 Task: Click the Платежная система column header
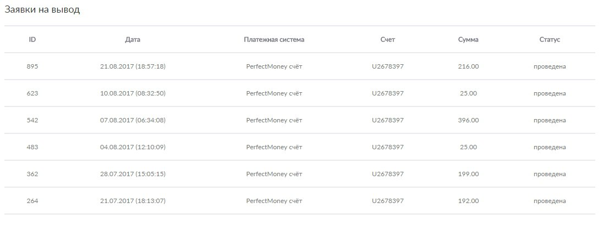(x=274, y=40)
